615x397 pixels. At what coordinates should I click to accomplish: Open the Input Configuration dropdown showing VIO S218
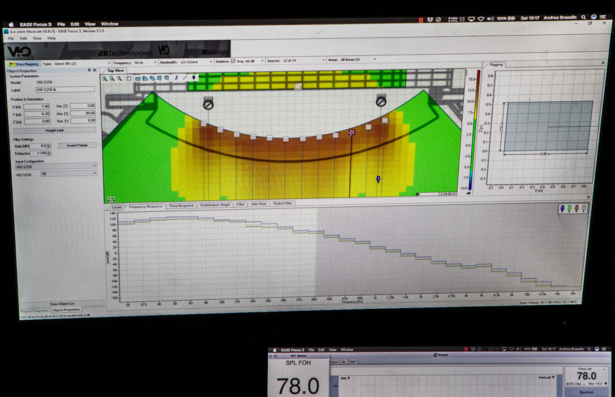coord(56,166)
